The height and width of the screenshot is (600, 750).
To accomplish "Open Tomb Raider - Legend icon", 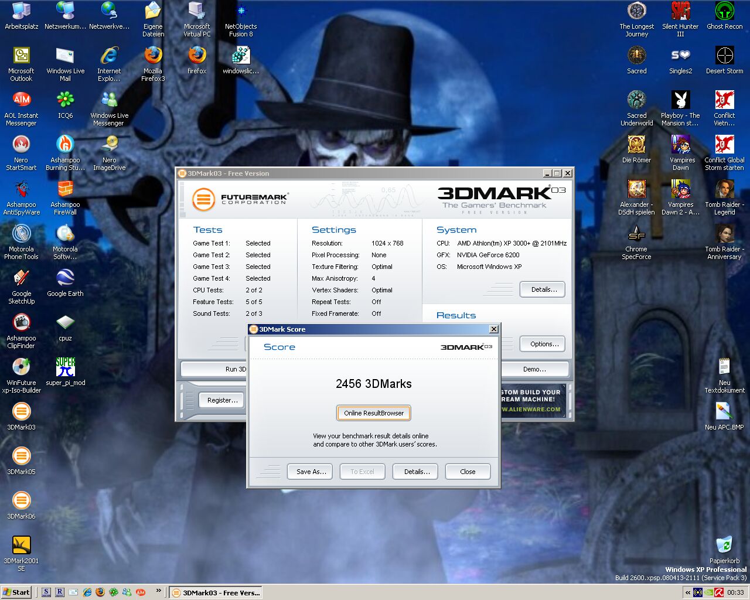I will [x=725, y=197].
